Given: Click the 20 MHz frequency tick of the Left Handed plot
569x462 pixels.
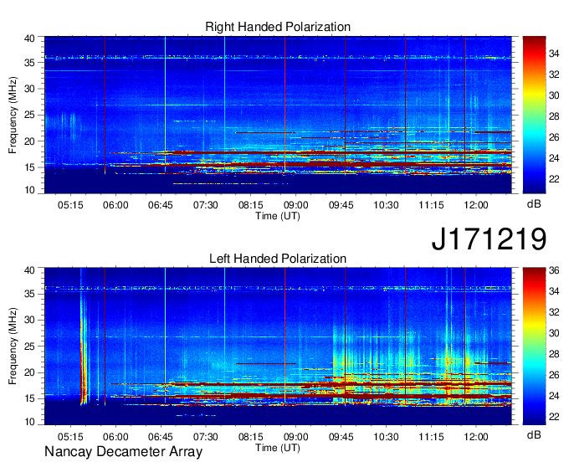Looking at the screenshot, I should (29, 372).
